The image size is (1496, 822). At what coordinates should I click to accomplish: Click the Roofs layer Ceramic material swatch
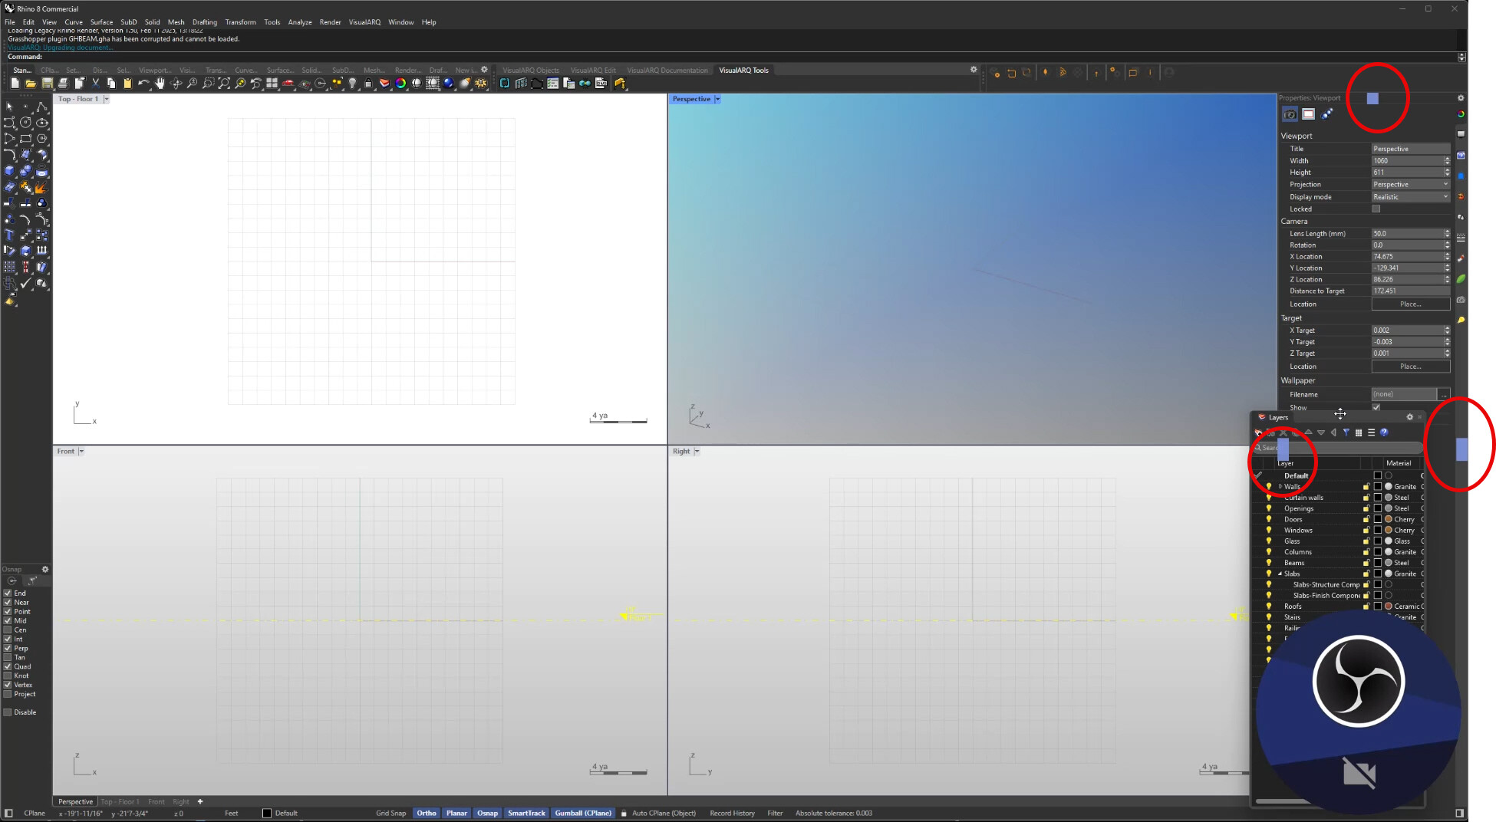pos(1389,607)
